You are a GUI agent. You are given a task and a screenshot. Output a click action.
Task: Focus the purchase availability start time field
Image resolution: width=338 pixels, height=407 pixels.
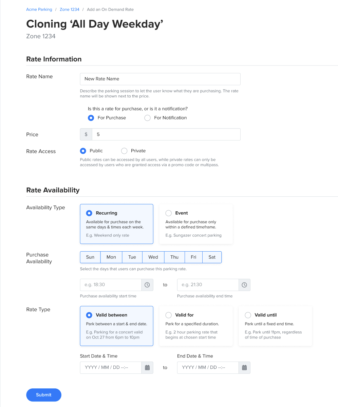111,285
